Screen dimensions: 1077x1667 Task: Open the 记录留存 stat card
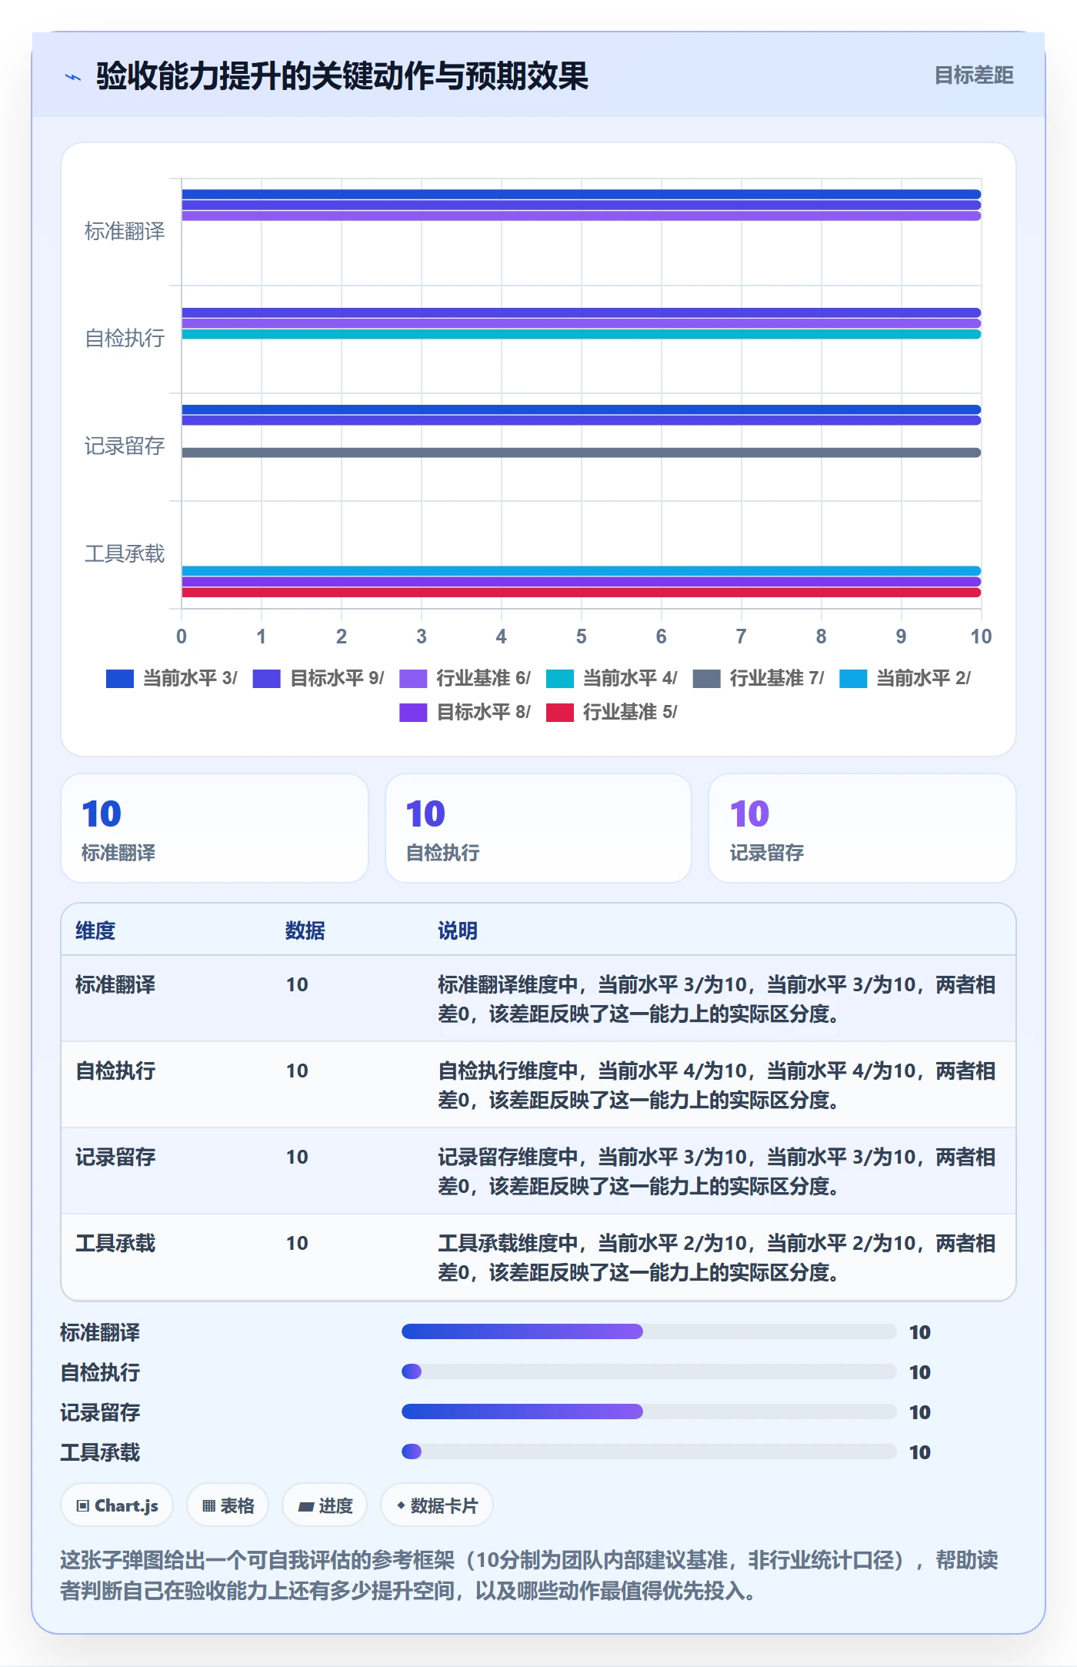(862, 828)
